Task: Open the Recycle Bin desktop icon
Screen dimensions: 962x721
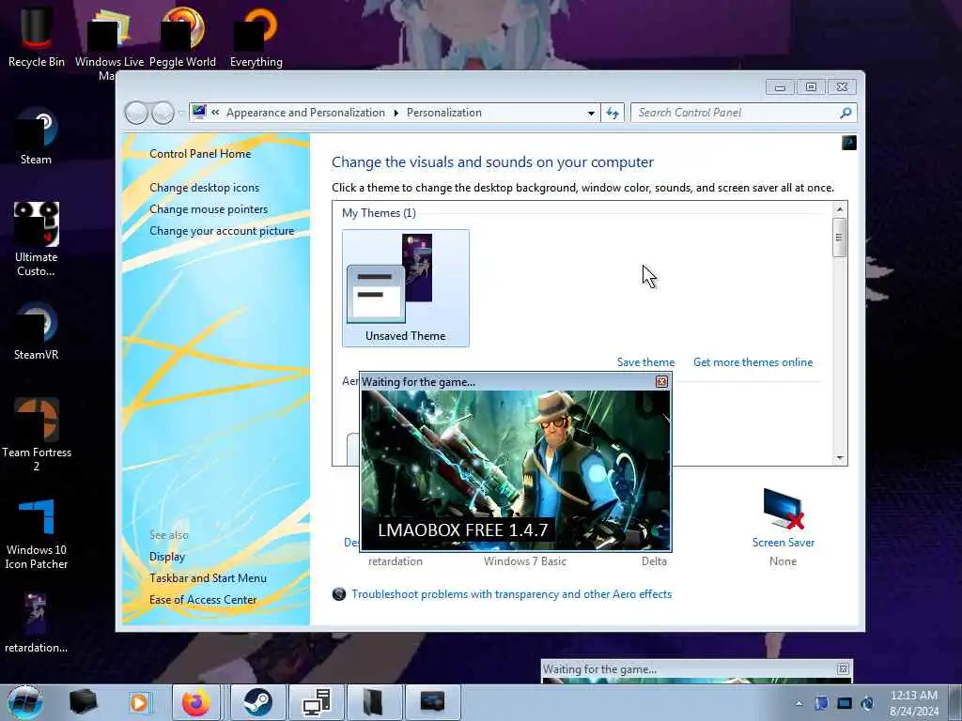Action: [37, 37]
